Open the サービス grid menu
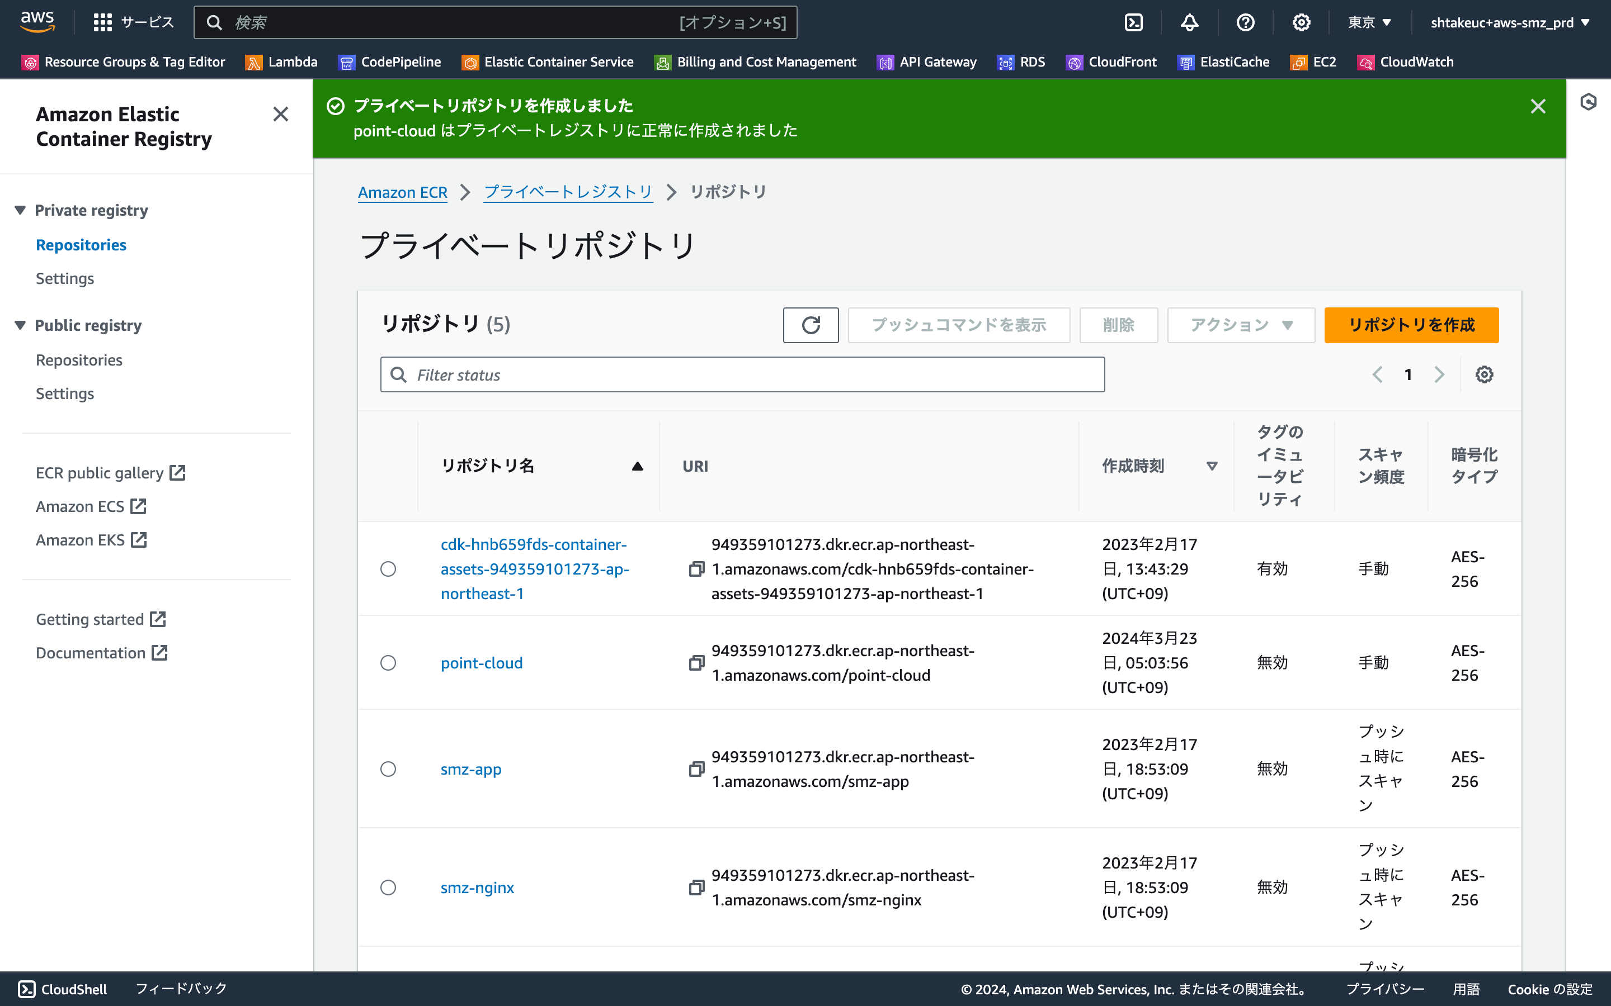 point(133,22)
